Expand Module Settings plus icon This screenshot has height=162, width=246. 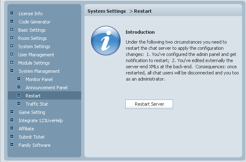click(12, 62)
